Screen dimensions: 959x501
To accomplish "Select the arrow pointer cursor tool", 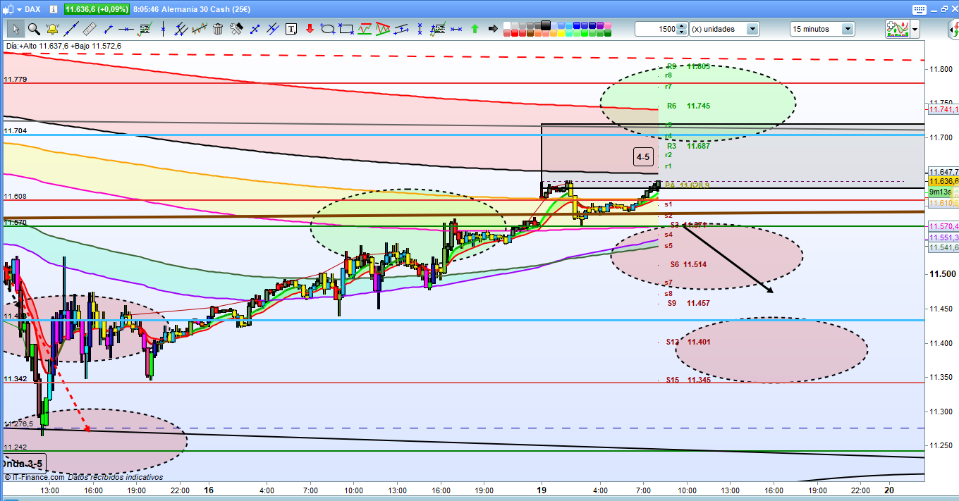I will pyautogui.click(x=16, y=29).
